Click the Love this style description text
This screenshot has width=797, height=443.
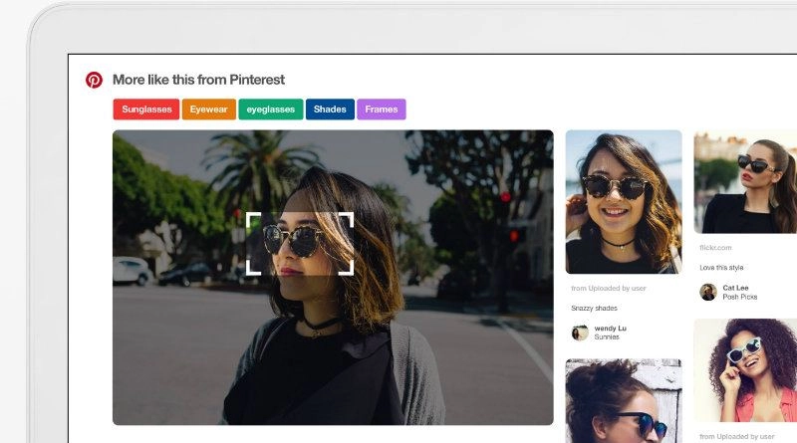721,267
